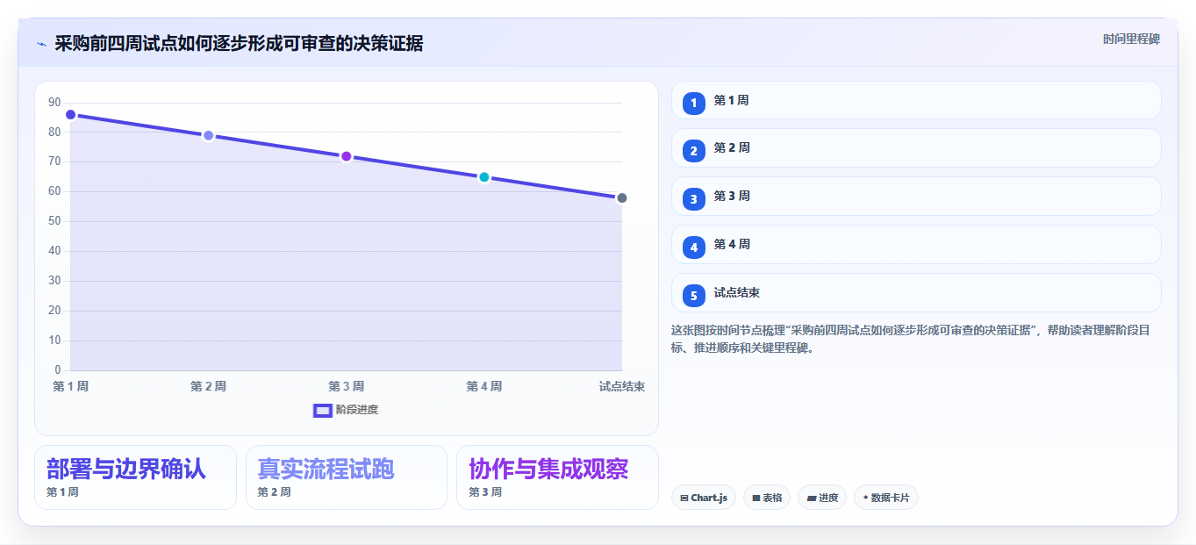Click the 90 y-axis tick label
This screenshot has width=1196, height=545.
point(54,103)
